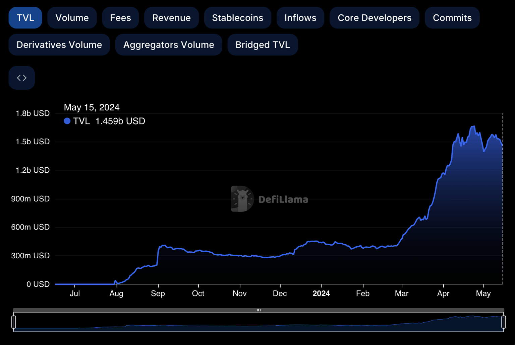Screen dimensions: 515x345
Task: Click the Sep tick on timeline axis
Action: pyautogui.click(x=158, y=293)
